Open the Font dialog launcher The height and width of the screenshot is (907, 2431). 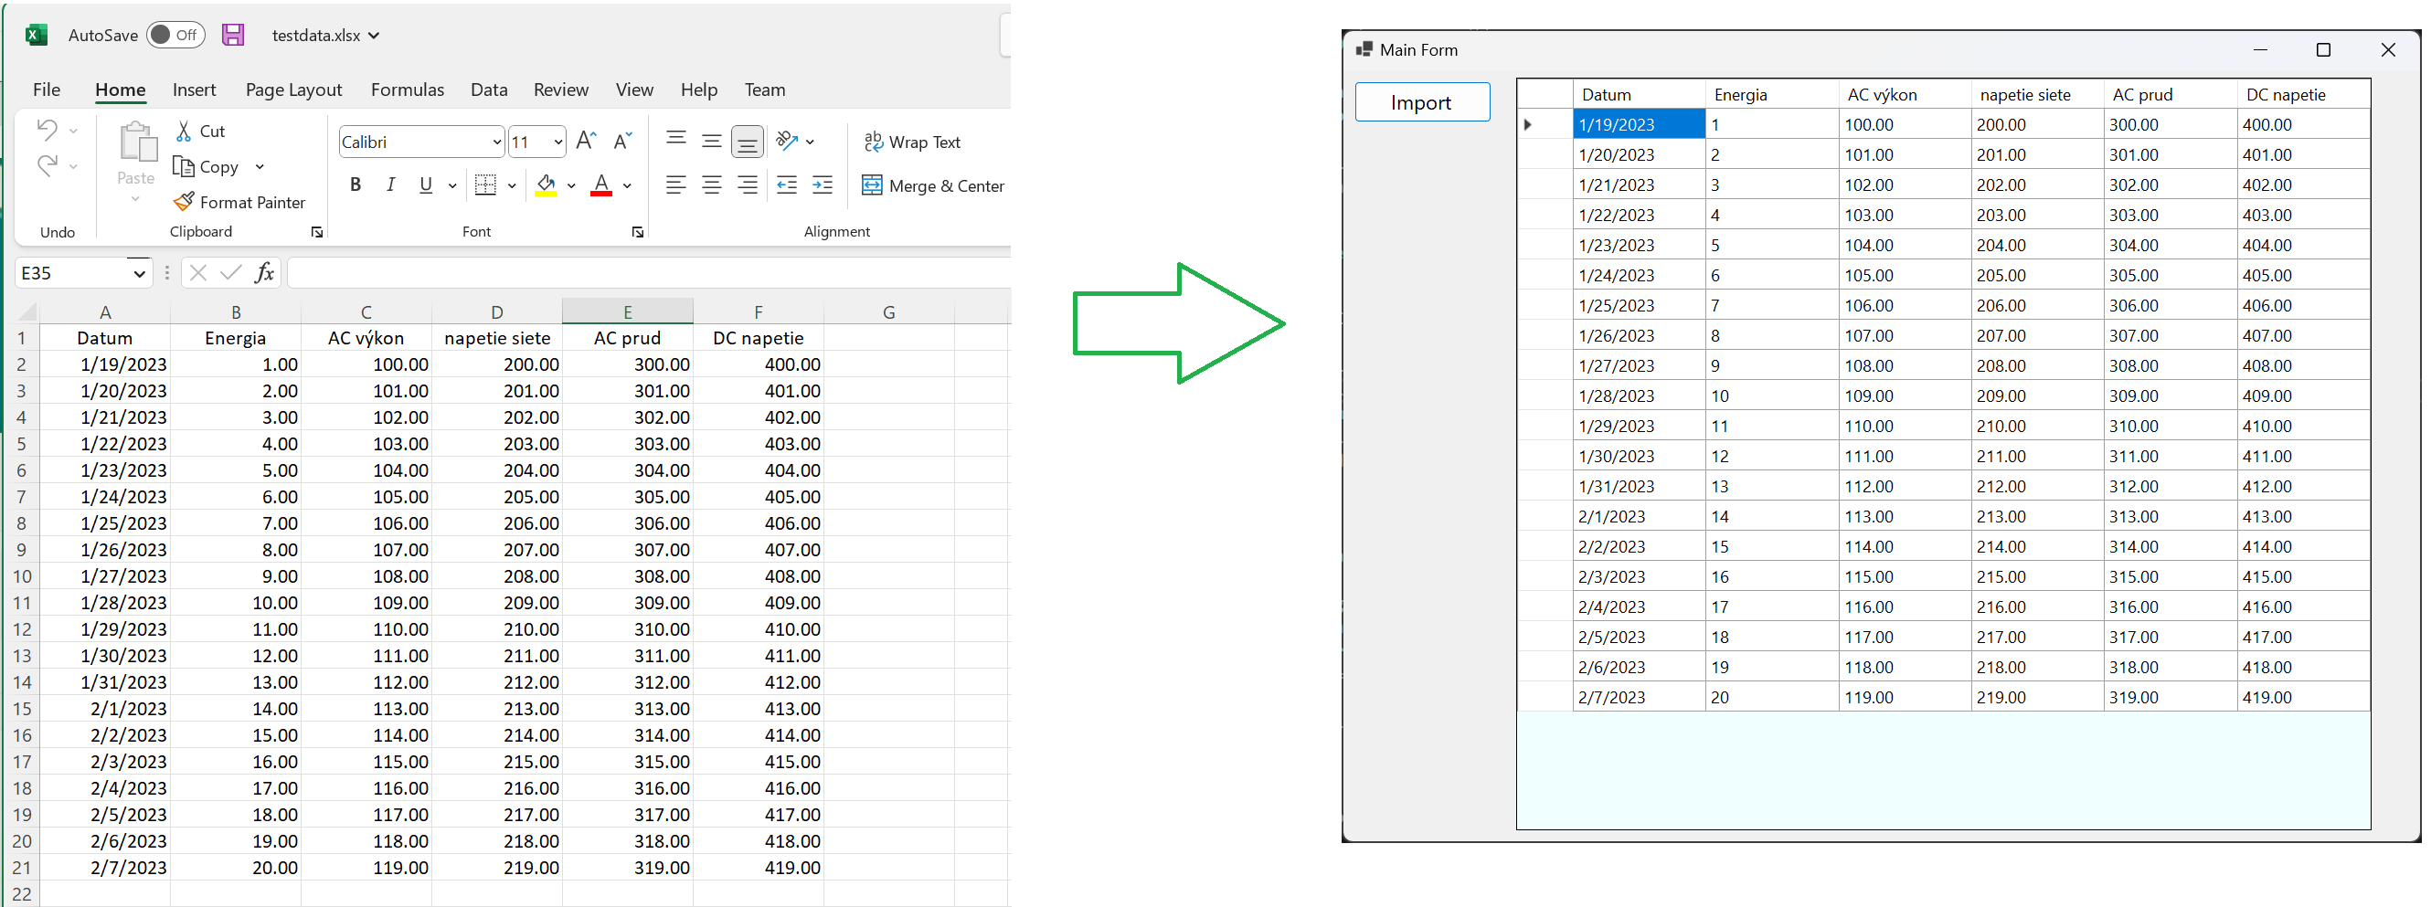(638, 232)
